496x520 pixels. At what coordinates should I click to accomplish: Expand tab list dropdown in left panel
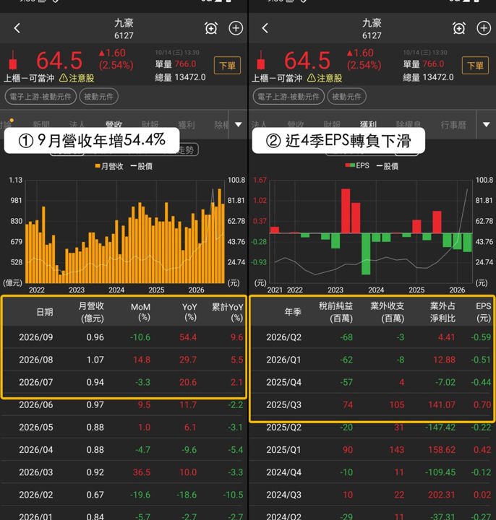(238, 125)
